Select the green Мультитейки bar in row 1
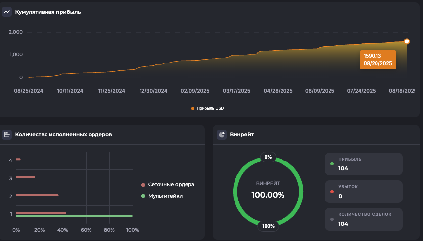 point(74,216)
